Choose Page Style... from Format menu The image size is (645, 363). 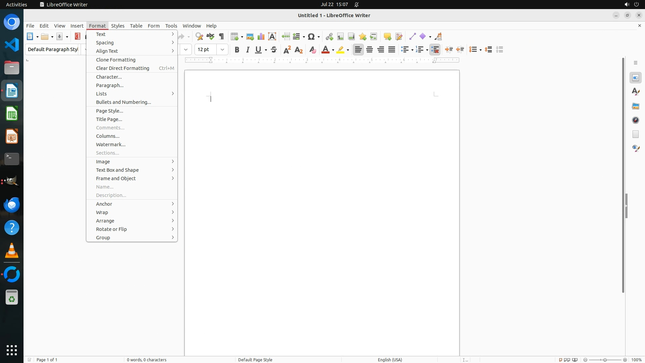(x=110, y=111)
